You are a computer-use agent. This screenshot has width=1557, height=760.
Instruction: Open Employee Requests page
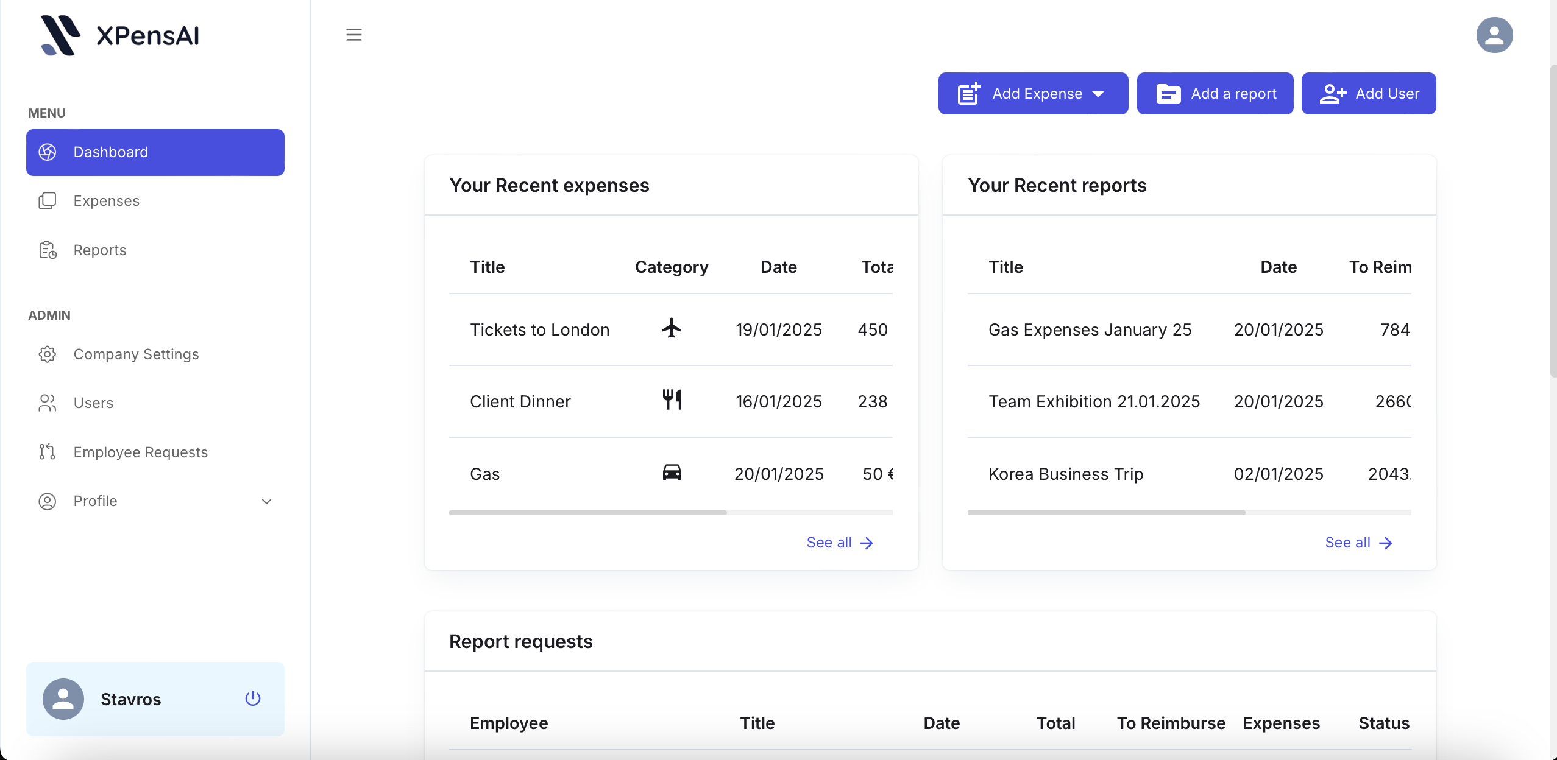[140, 452]
